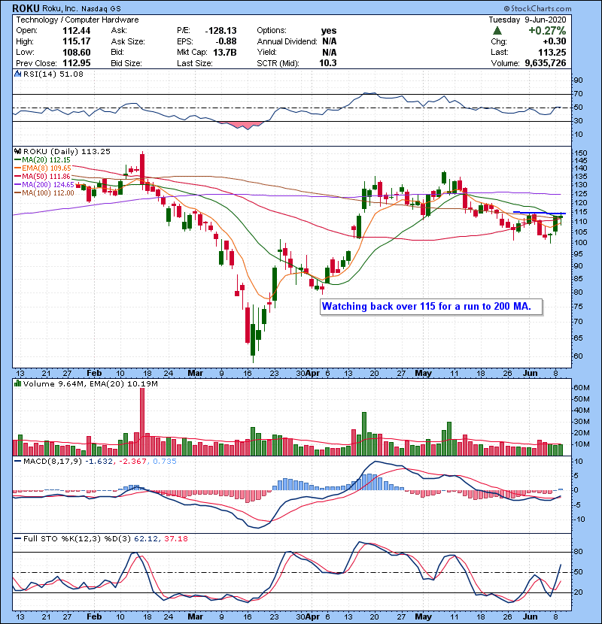Click the P/E value -128.13
The height and width of the screenshot is (624, 602).
click(220, 31)
